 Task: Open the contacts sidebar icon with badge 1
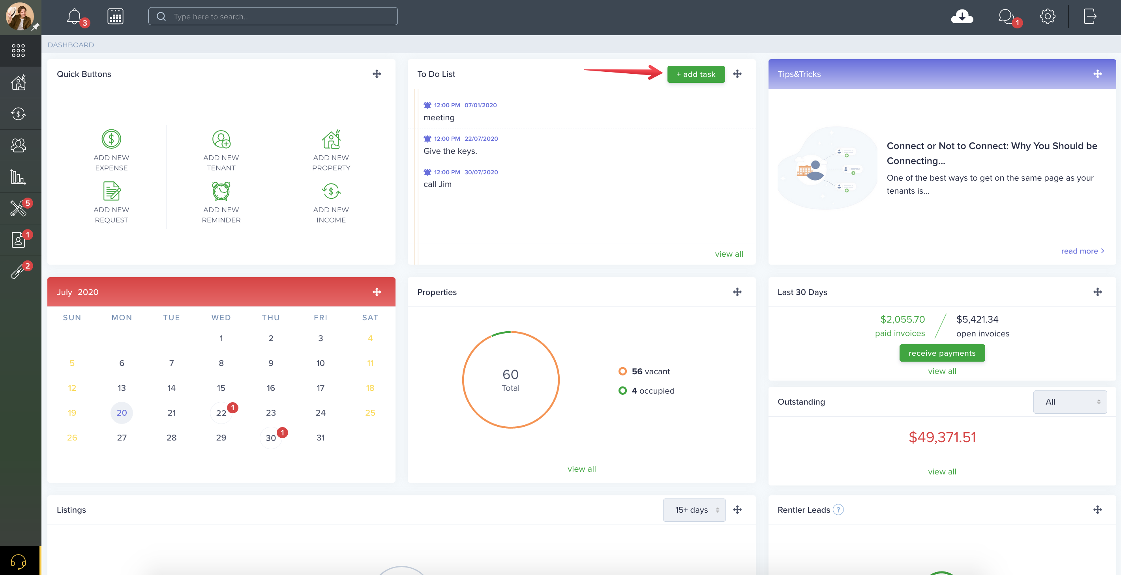pos(18,240)
